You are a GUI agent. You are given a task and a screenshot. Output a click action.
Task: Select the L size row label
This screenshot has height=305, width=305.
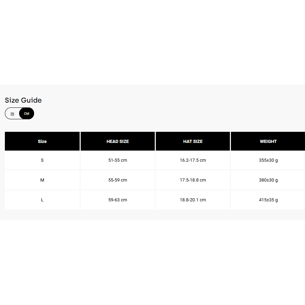coord(42,200)
